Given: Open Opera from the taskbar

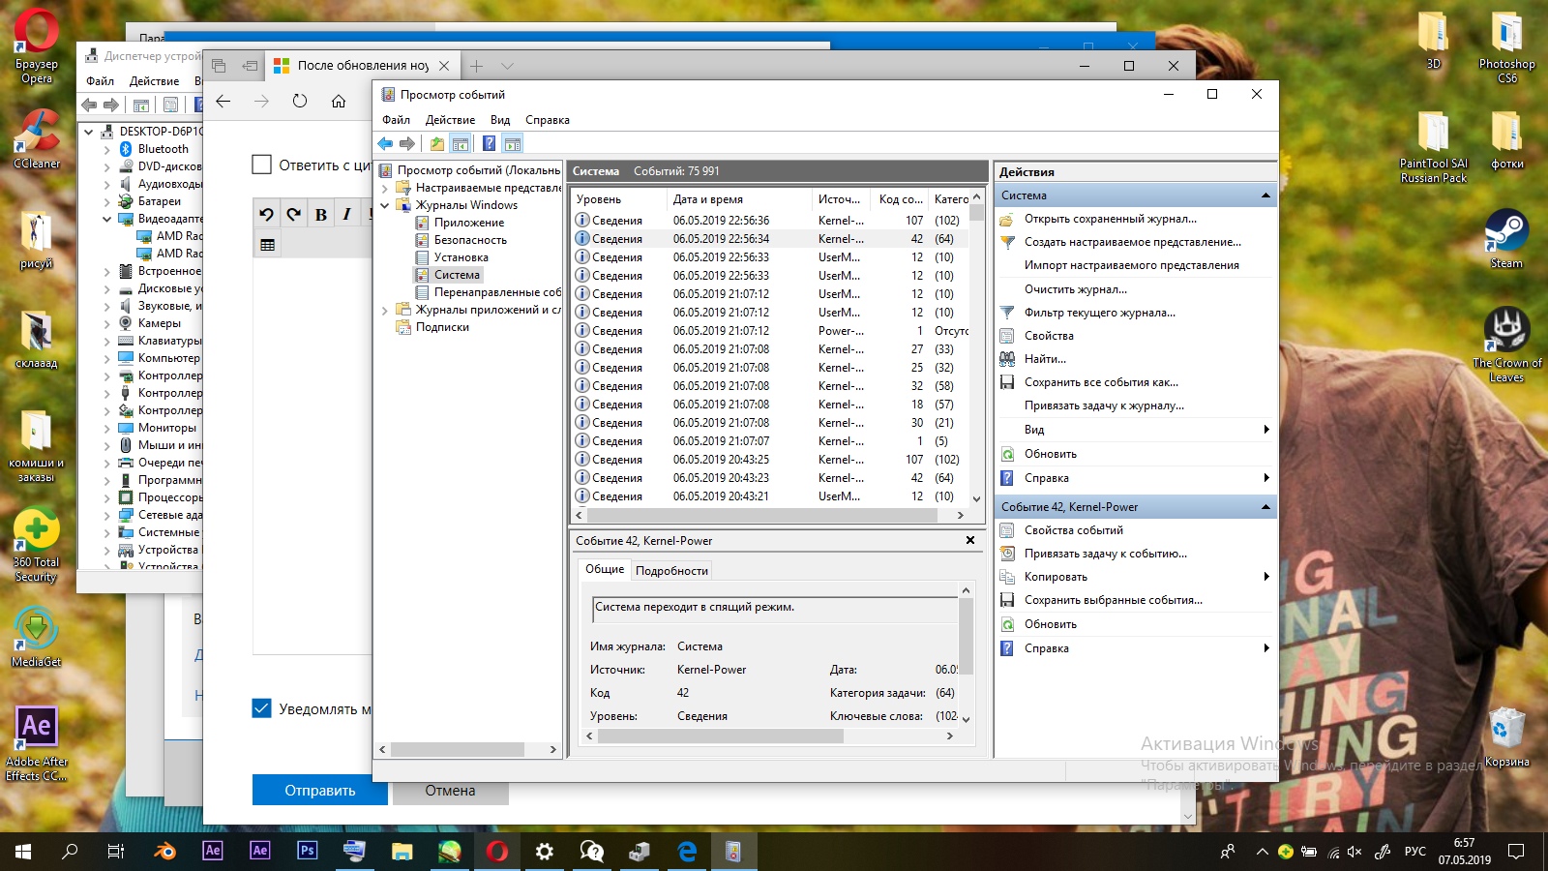Looking at the screenshot, I should click(x=497, y=852).
